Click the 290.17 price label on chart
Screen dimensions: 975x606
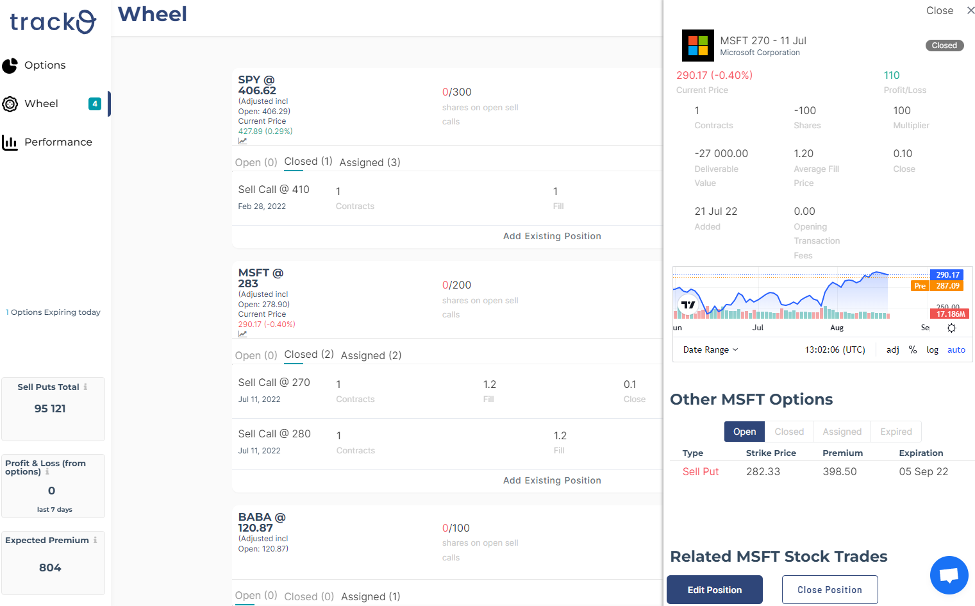coord(947,274)
